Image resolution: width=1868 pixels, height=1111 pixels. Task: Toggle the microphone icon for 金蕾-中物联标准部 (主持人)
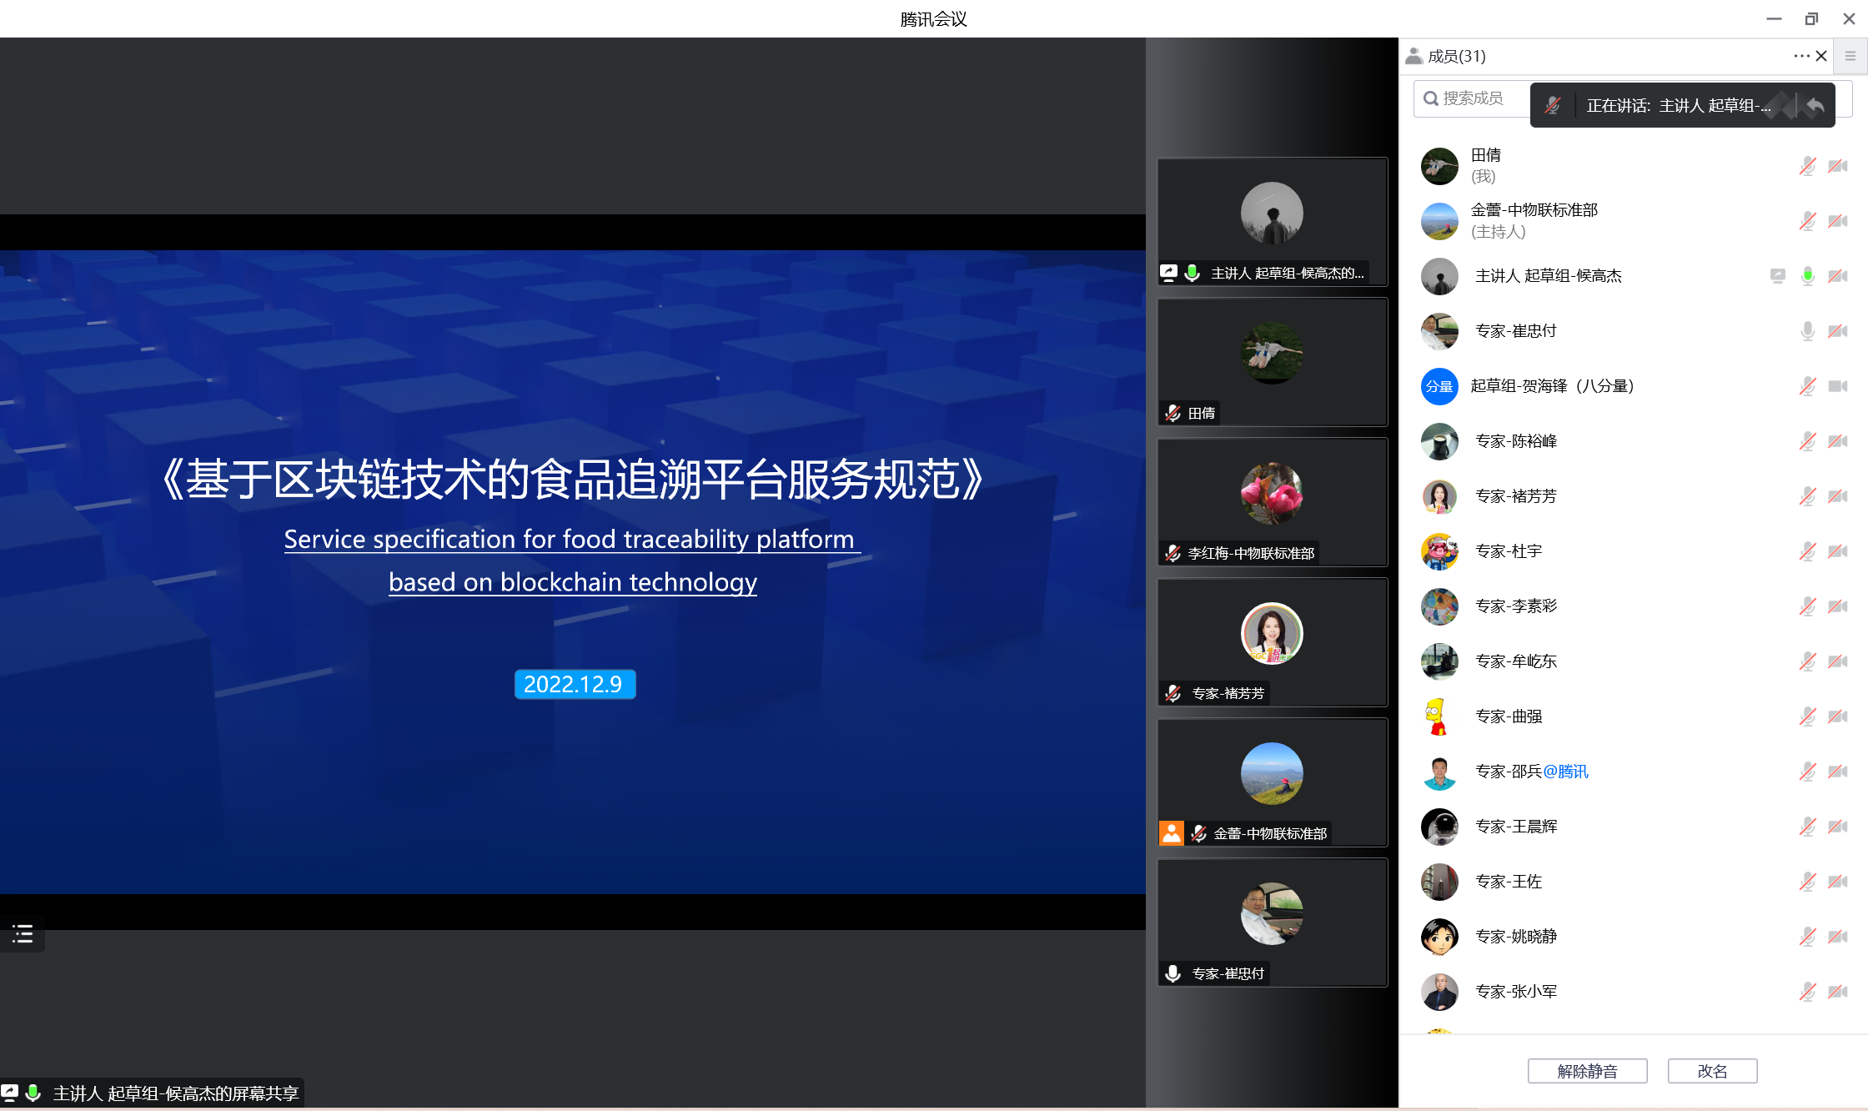click(1807, 221)
